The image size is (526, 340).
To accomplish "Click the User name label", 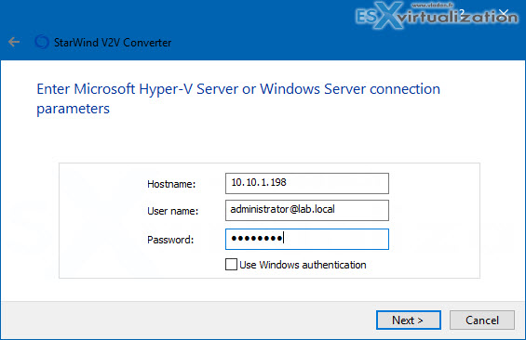I will tap(172, 211).
